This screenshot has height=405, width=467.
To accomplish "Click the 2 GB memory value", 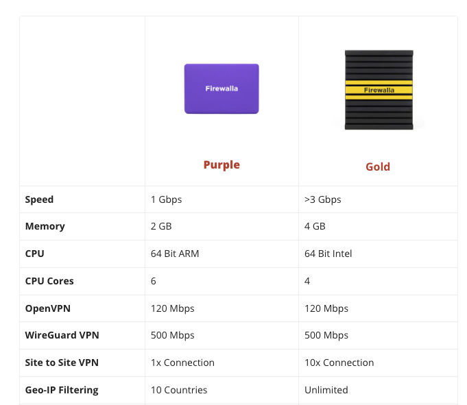I will pos(161,226).
